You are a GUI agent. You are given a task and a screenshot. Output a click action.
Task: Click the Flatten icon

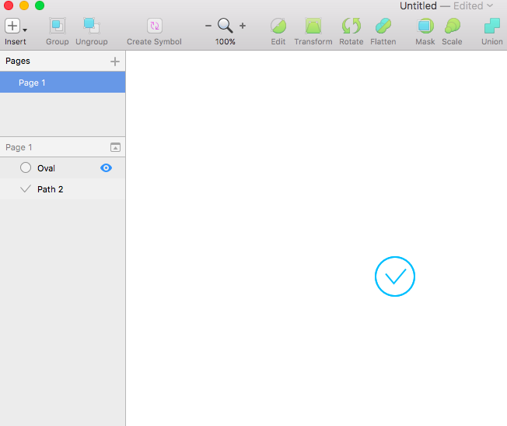[383, 26]
